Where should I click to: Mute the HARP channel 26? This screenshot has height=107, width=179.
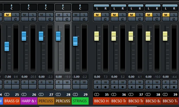click(x=25, y=15)
